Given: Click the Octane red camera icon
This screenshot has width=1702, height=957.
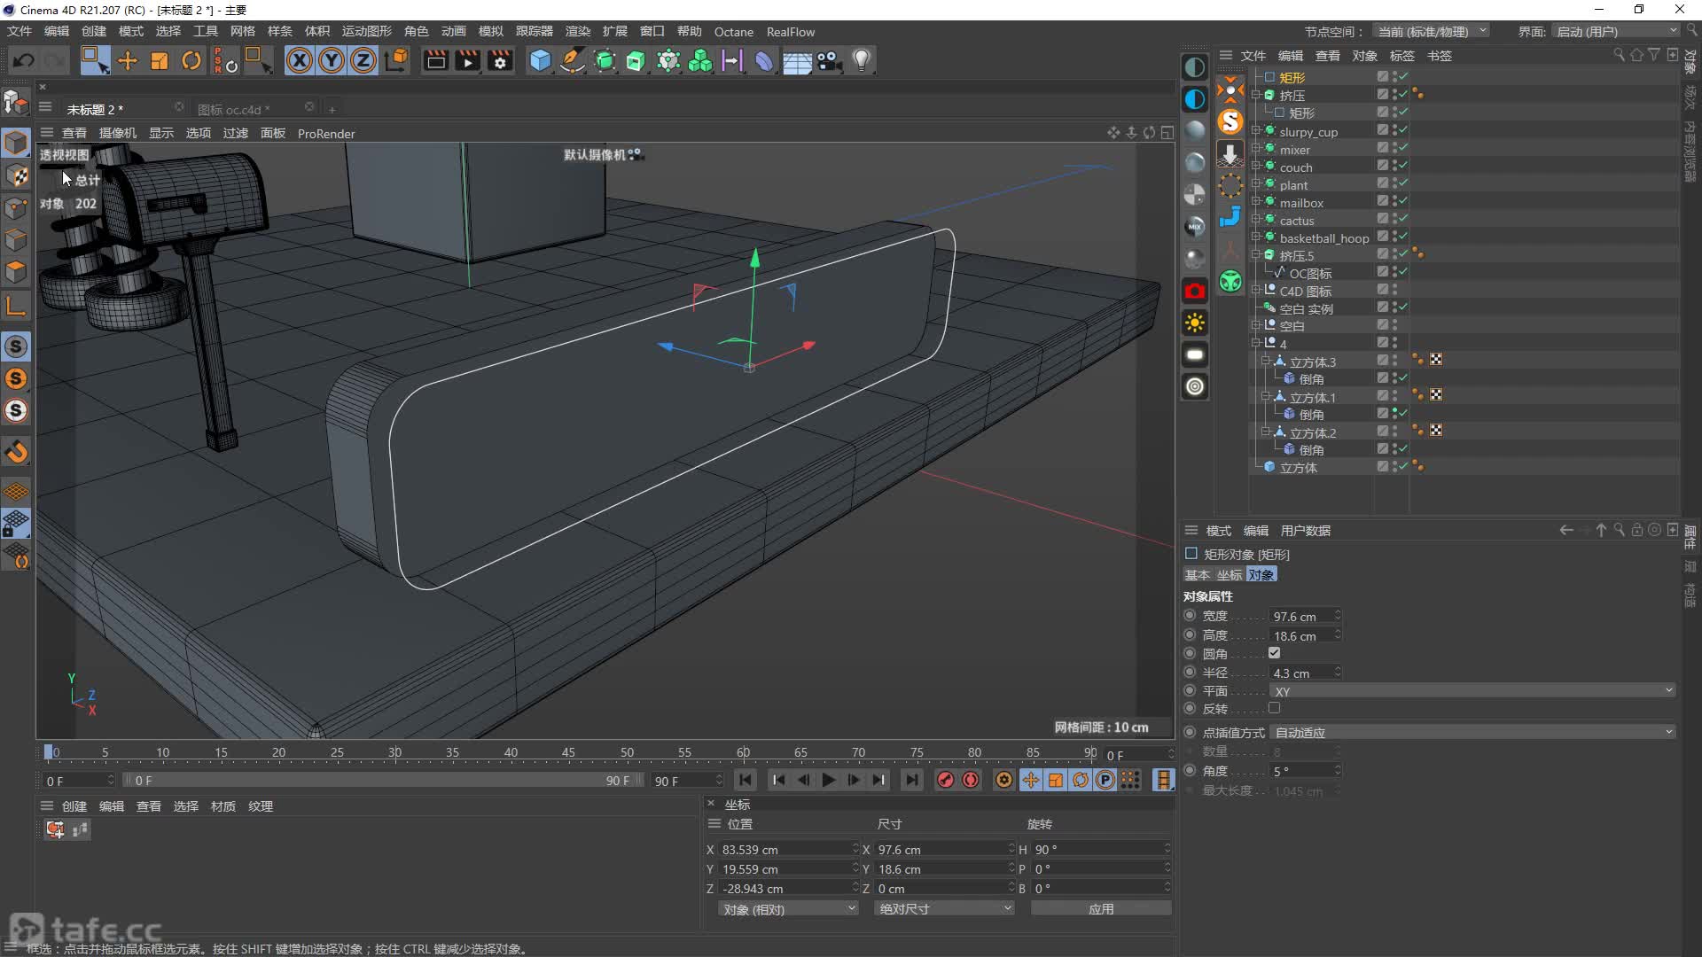Looking at the screenshot, I should [x=1195, y=291].
